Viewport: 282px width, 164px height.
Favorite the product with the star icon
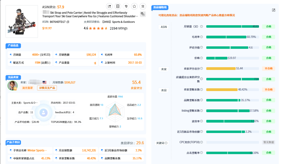pyautogui.click(x=134, y=6)
